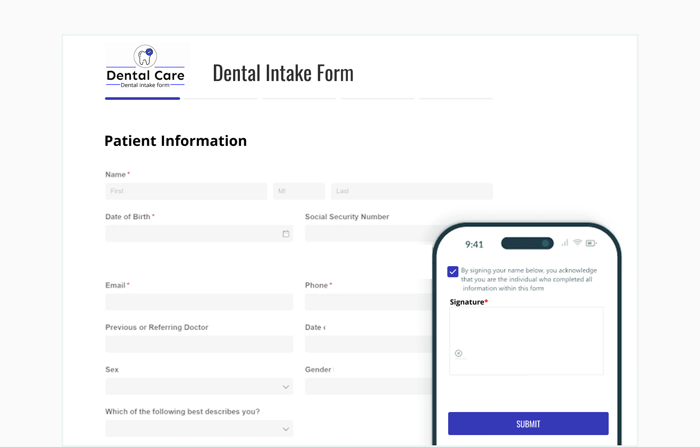
Task: Tap the phone cellular signal icon
Action: tap(565, 243)
